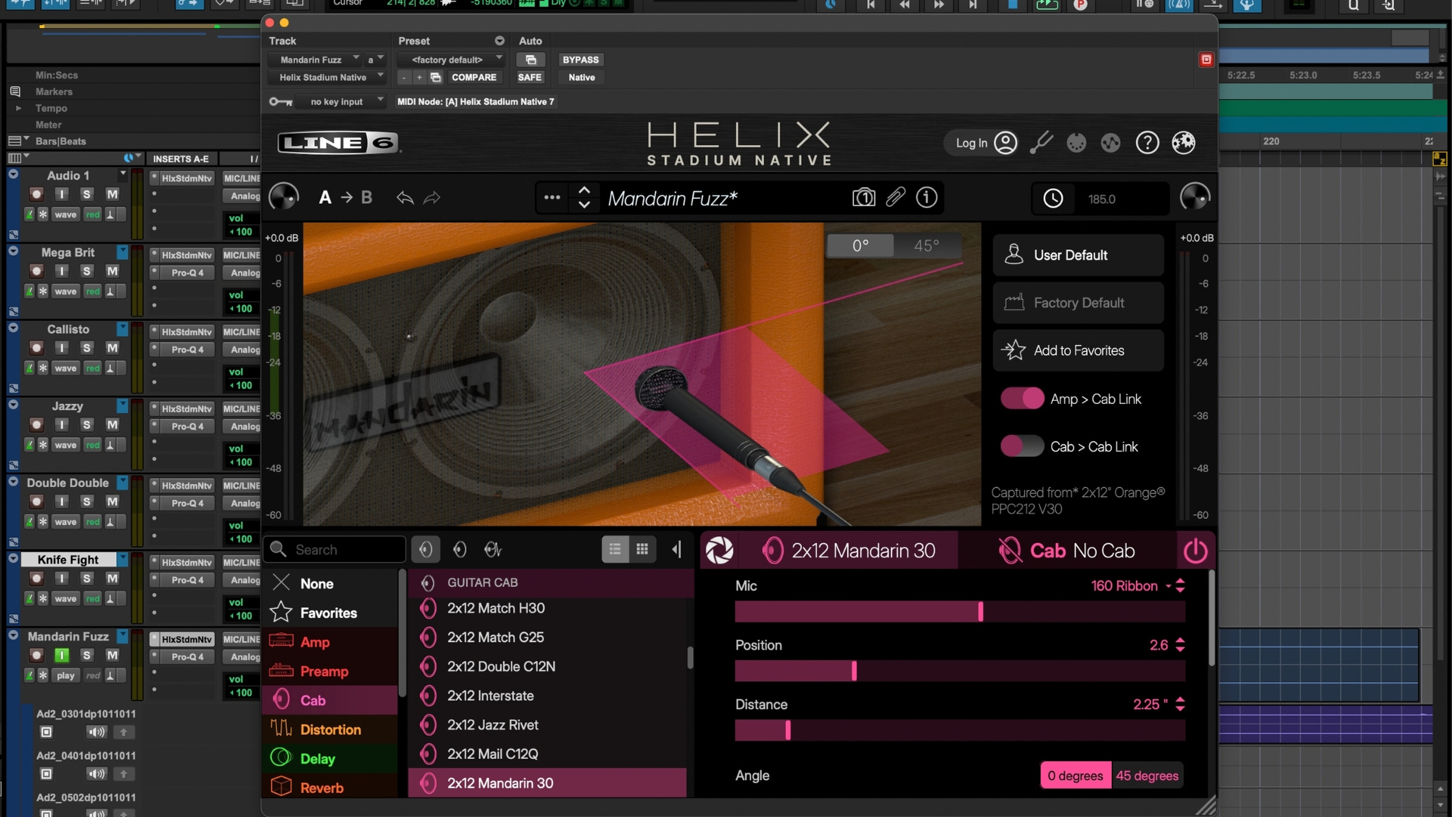Step the preset selector up/down arrows
Screen dimensions: 1452x817
[584, 197]
